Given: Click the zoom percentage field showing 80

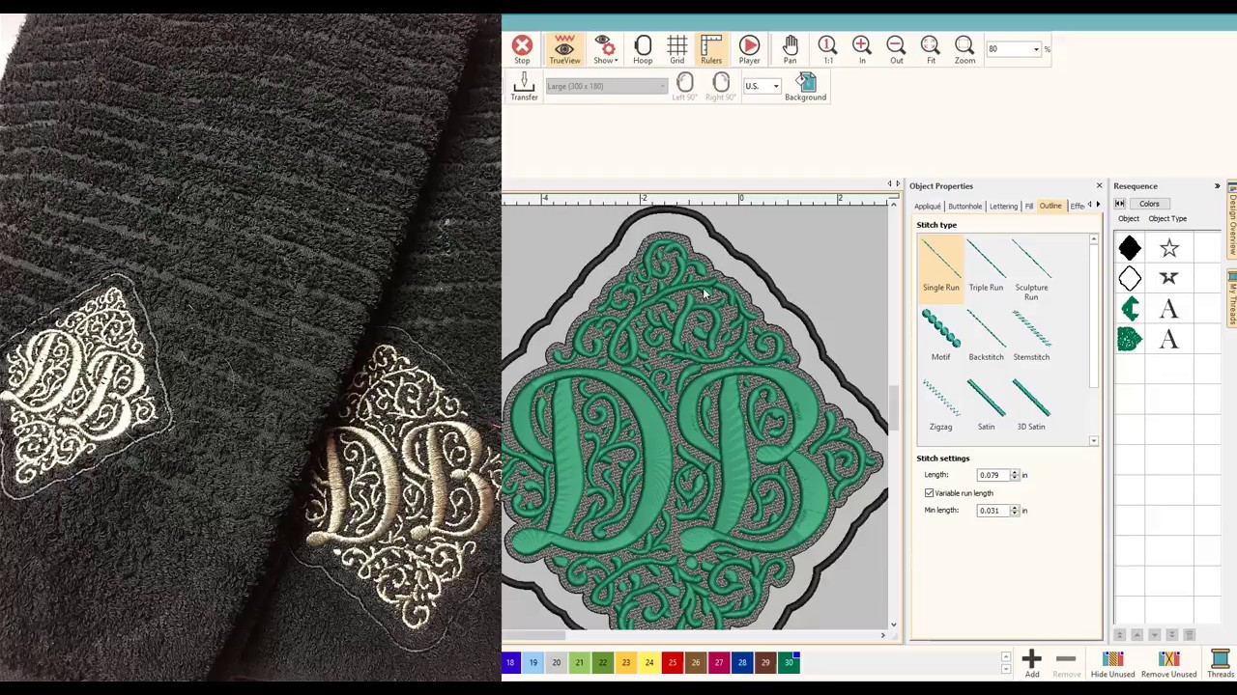Looking at the screenshot, I should (x=1007, y=49).
